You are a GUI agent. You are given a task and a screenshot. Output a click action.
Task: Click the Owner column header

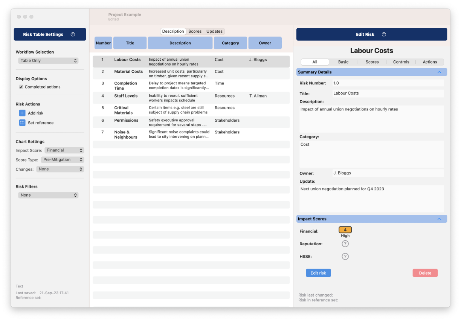pyautogui.click(x=265, y=43)
